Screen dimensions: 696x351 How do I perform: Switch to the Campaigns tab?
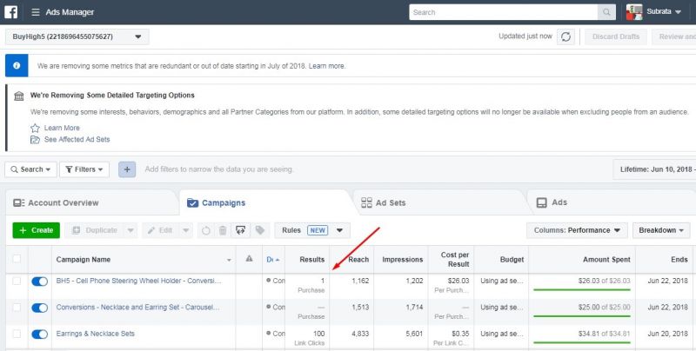[x=216, y=203]
